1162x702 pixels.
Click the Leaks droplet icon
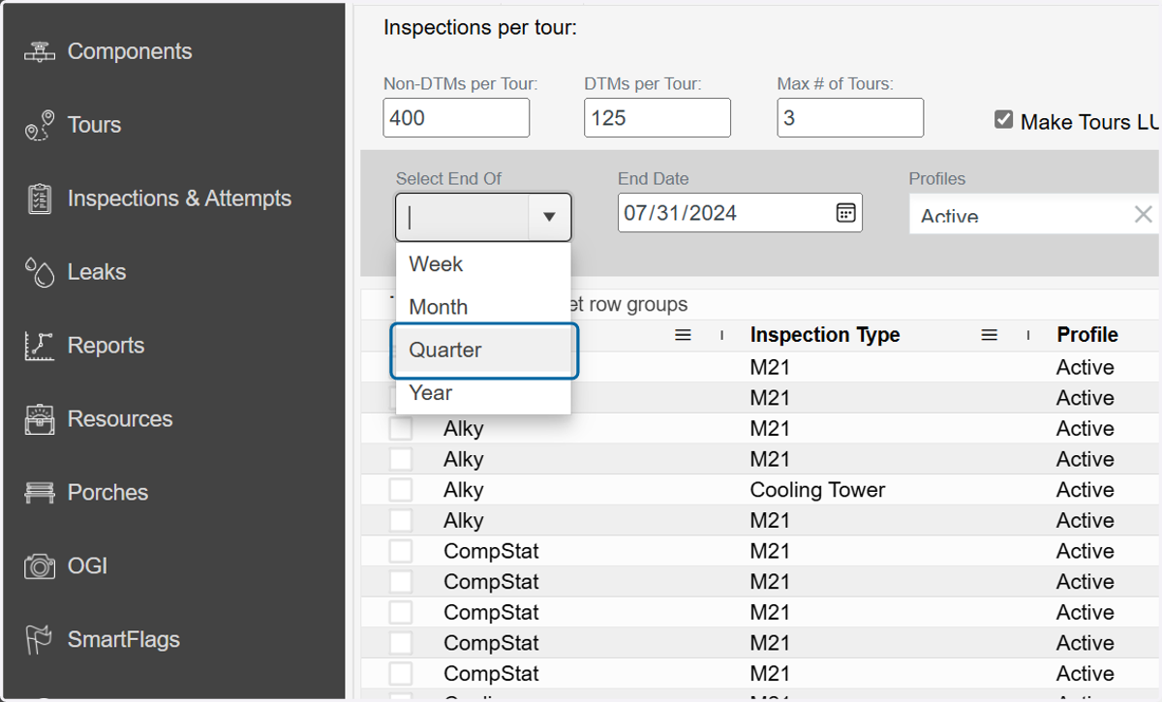[39, 272]
